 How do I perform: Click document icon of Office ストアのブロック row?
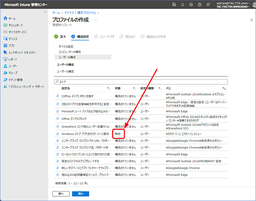[x=57, y=118]
